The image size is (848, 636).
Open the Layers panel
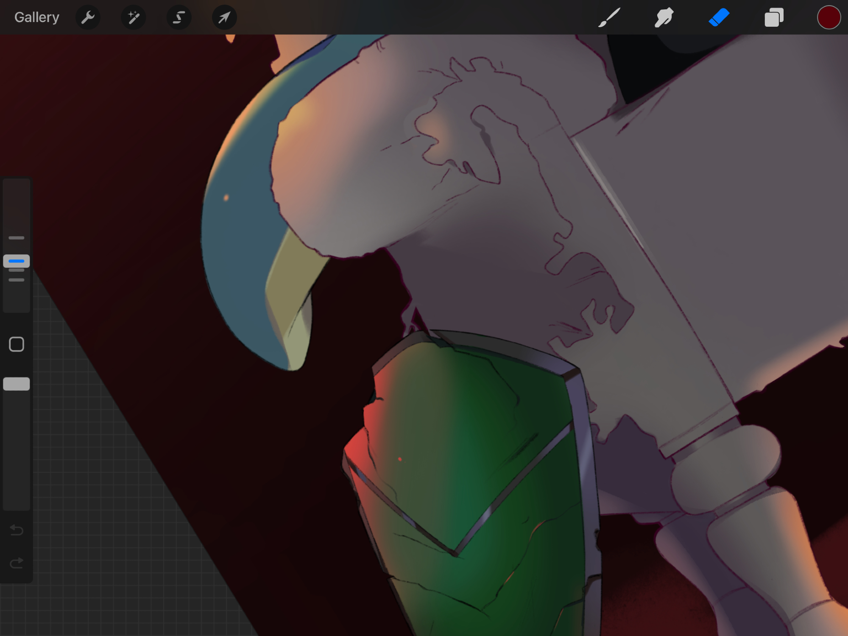774,17
